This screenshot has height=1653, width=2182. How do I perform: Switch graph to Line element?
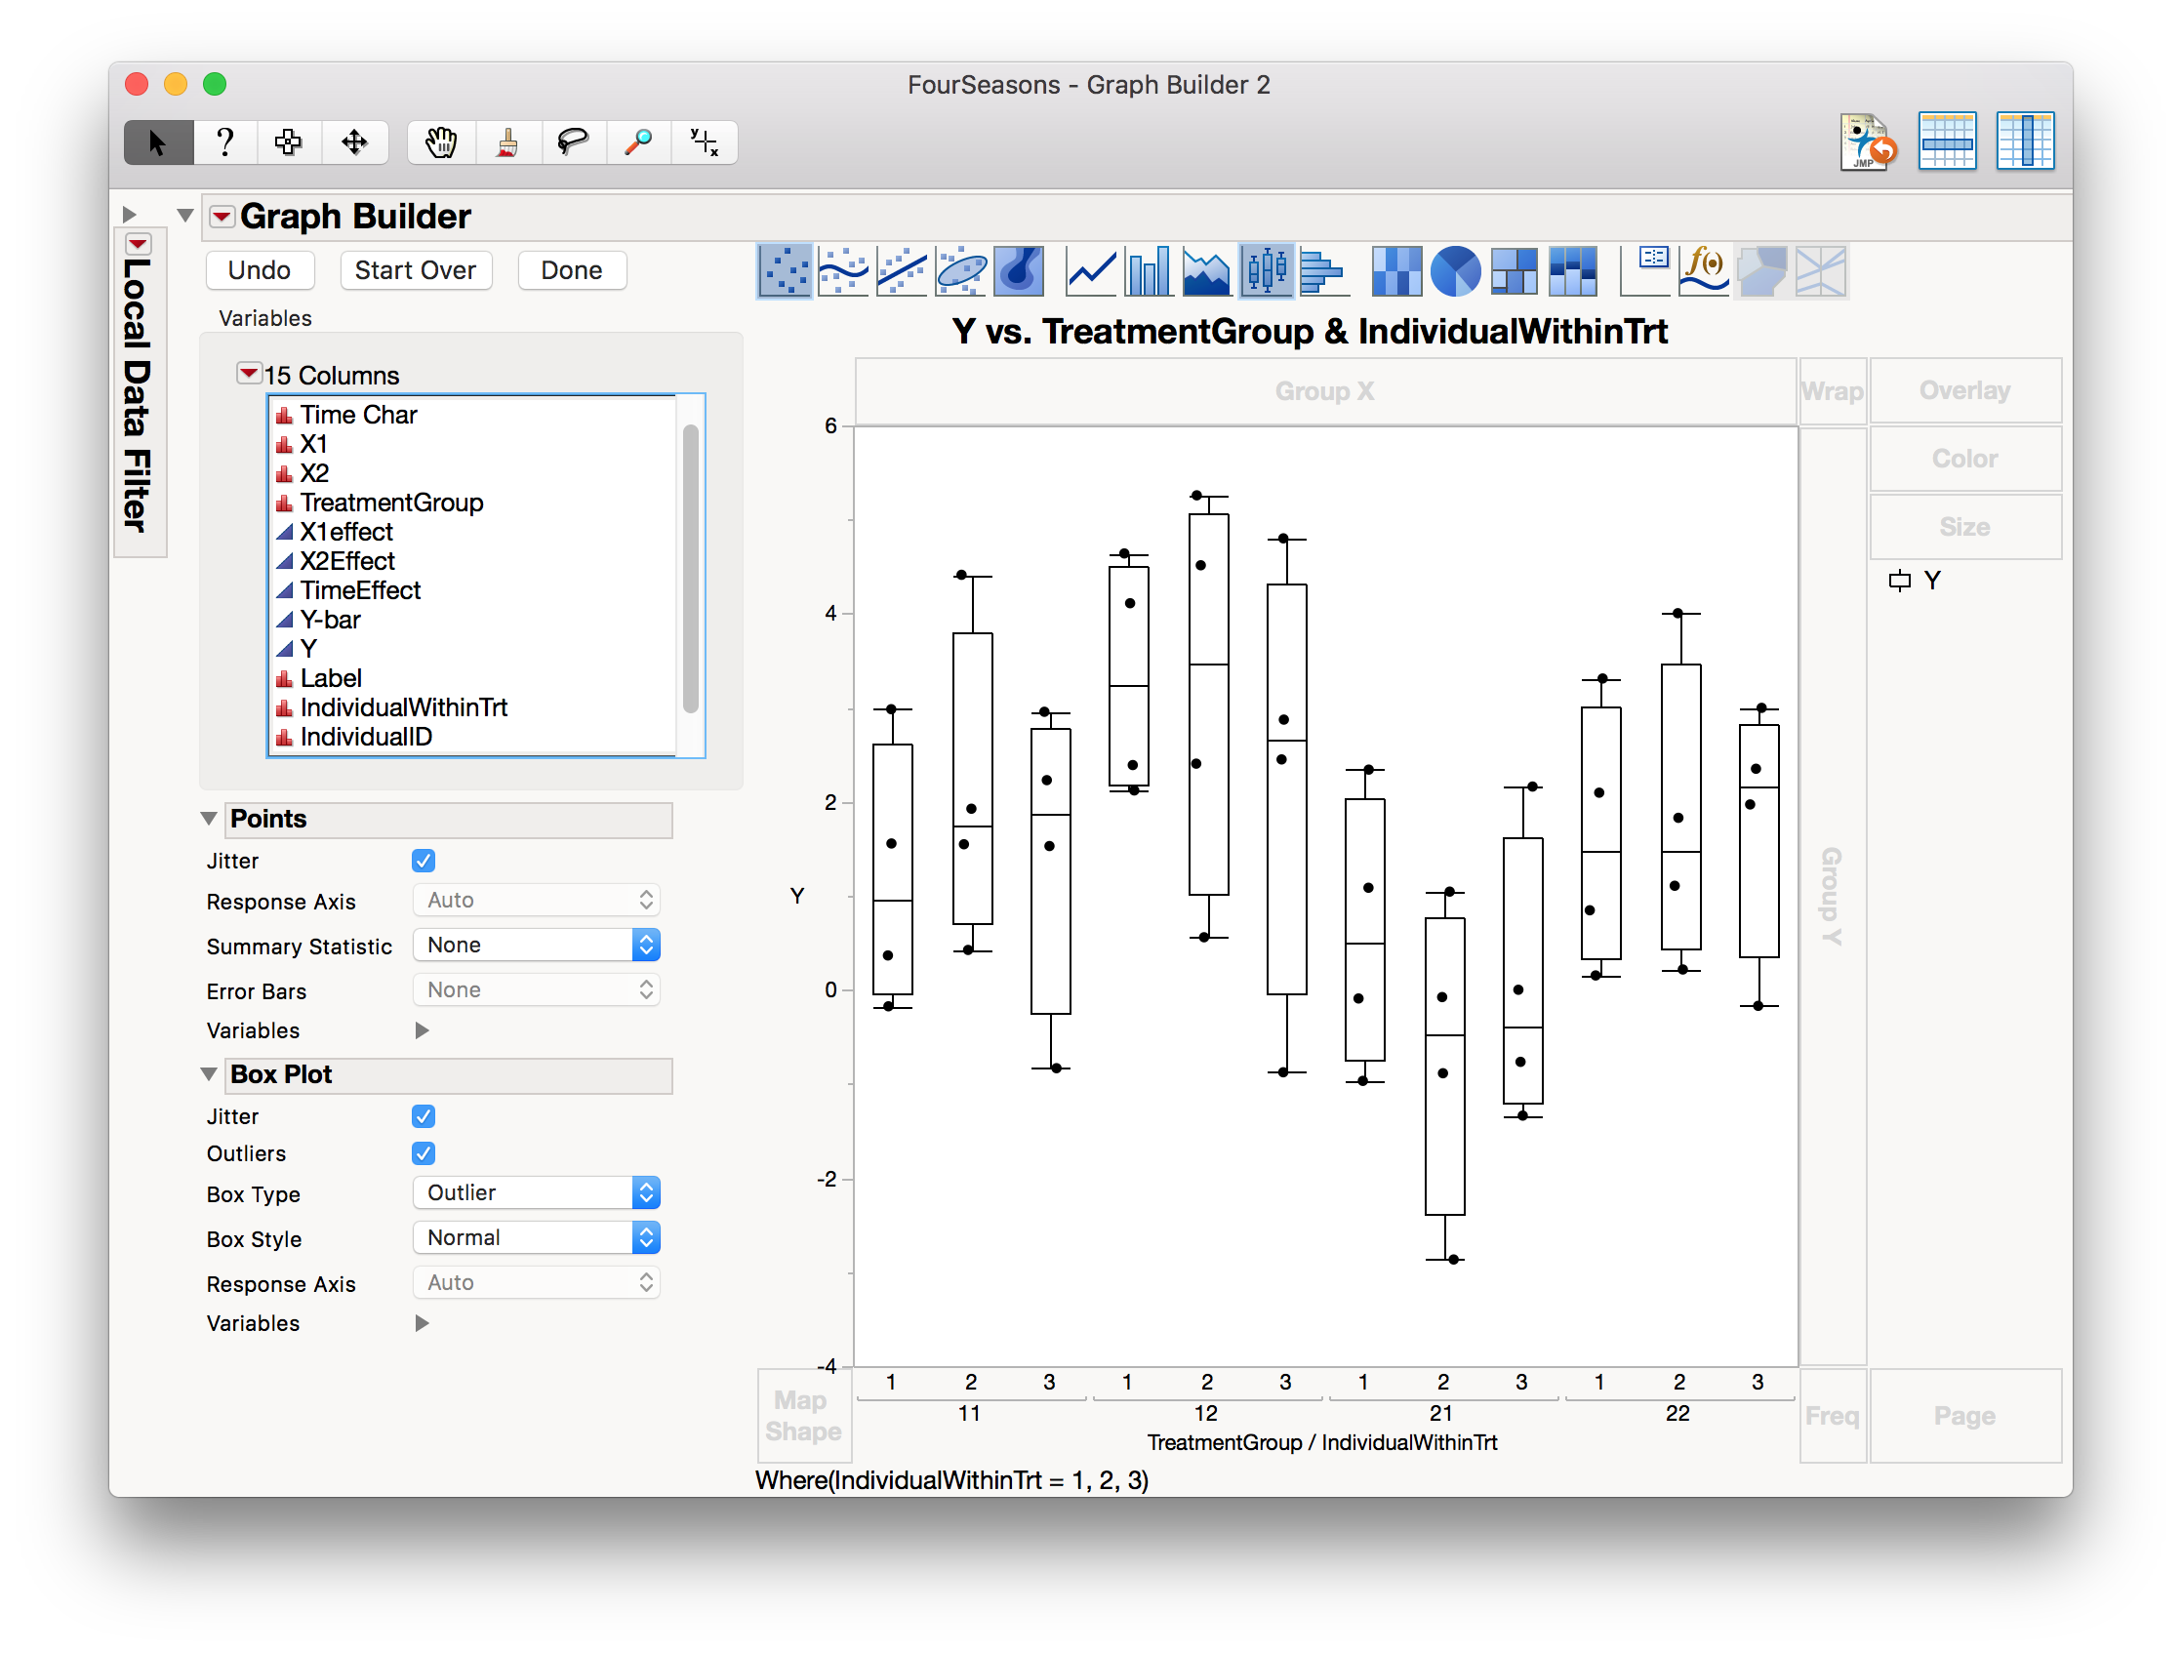coord(1090,271)
